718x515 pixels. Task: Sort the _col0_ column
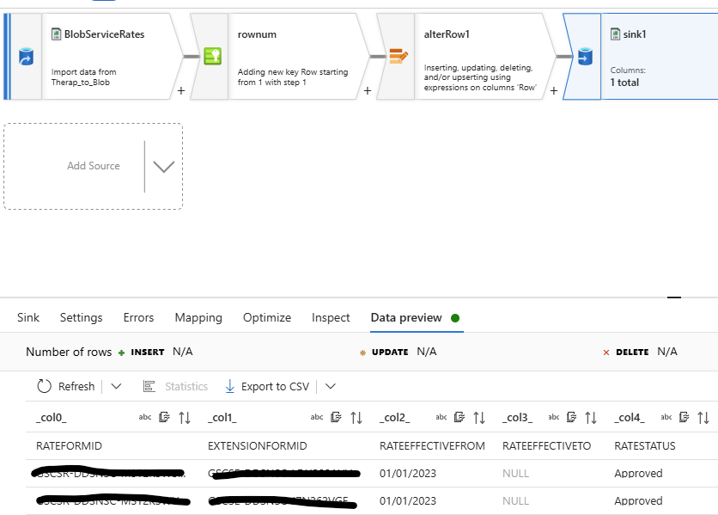tap(185, 417)
